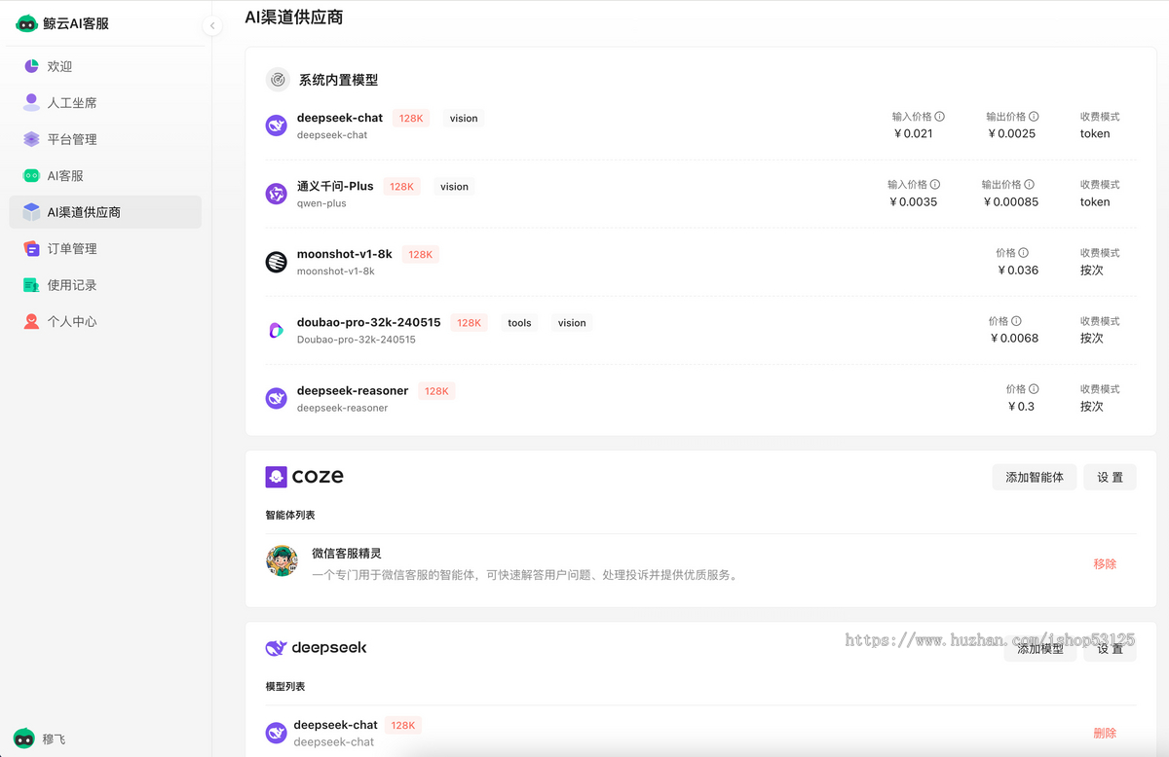Click the 输出价格 info icon for deepseek-chat
1169x757 pixels.
(x=1034, y=117)
